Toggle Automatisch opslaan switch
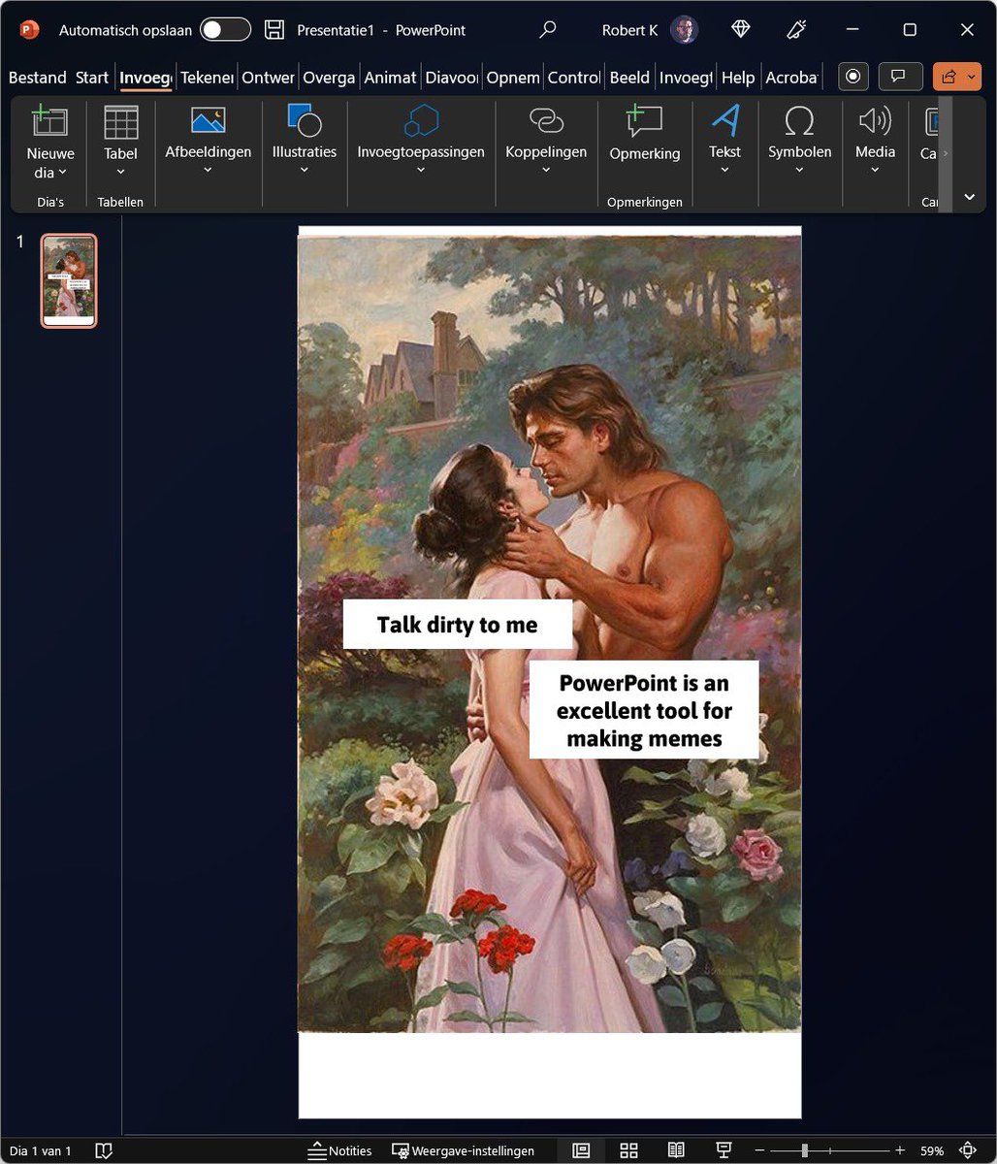997x1164 pixels. (225, 30)
